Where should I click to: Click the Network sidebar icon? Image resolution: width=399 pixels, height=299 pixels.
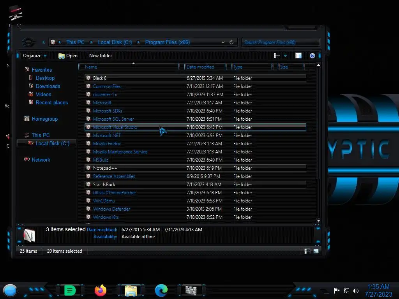pos(27,159)
